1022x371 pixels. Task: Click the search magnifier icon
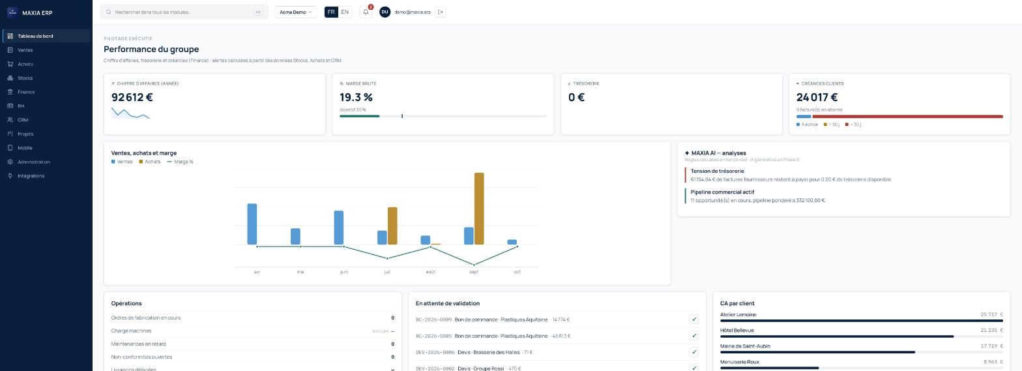[x=109, y=12]
